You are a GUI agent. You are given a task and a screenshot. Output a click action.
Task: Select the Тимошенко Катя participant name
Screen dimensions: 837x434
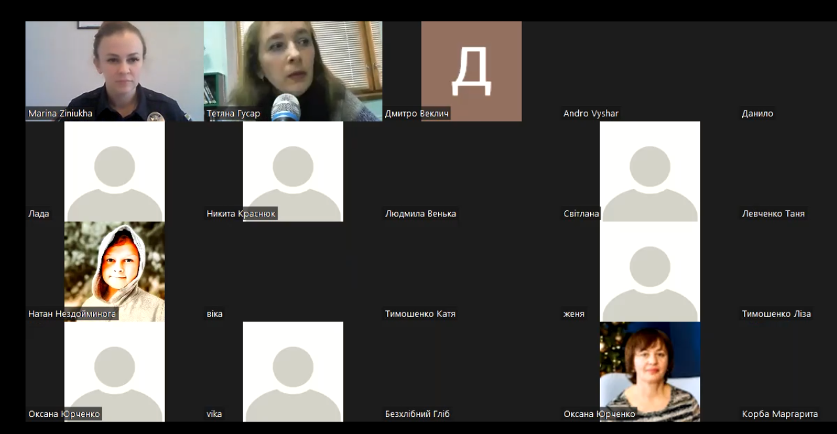[x=420, y=314]
